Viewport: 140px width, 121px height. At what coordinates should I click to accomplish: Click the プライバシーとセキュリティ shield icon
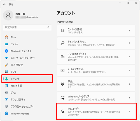coord(6,107)
